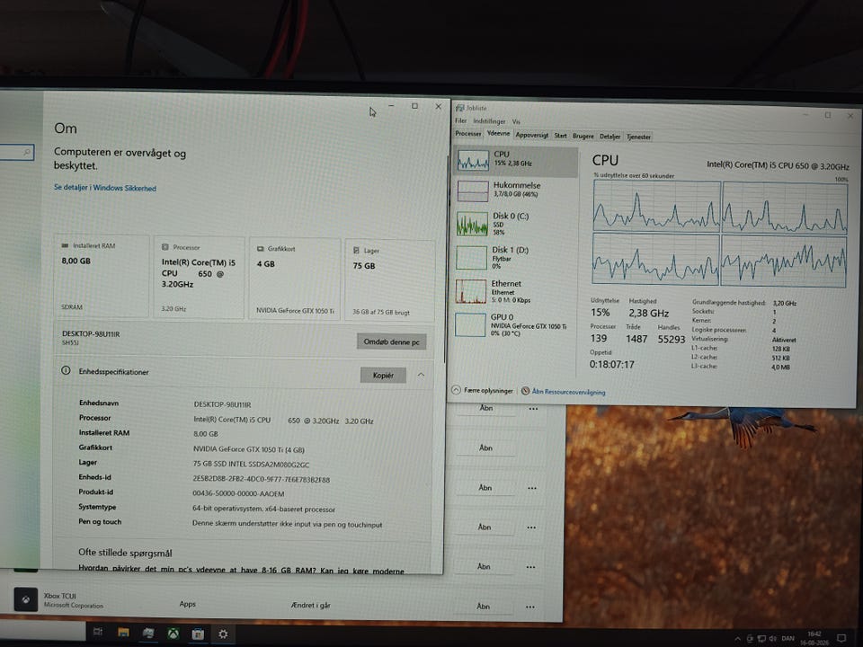Click the Oppetid value 0:18:07:17
Image resolution: width=863 pixels, height=647 pixels.
click(611, 364)
